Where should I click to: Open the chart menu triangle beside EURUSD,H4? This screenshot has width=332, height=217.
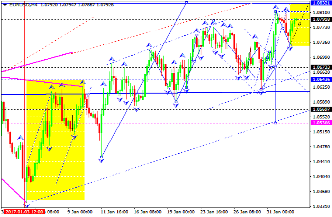5,5
